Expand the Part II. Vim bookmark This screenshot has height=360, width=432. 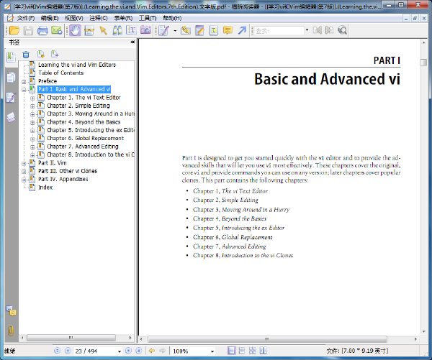[24, 163]
